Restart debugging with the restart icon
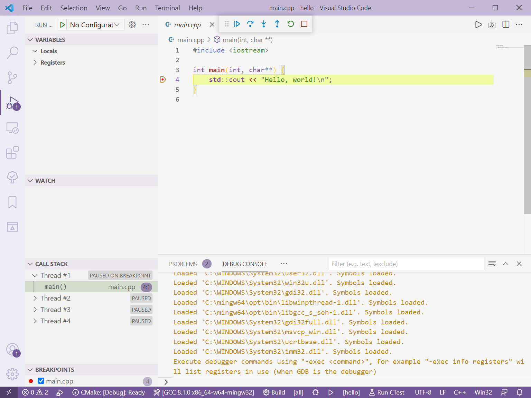This screenshot has height=398, width=531. tap(290, 24)
